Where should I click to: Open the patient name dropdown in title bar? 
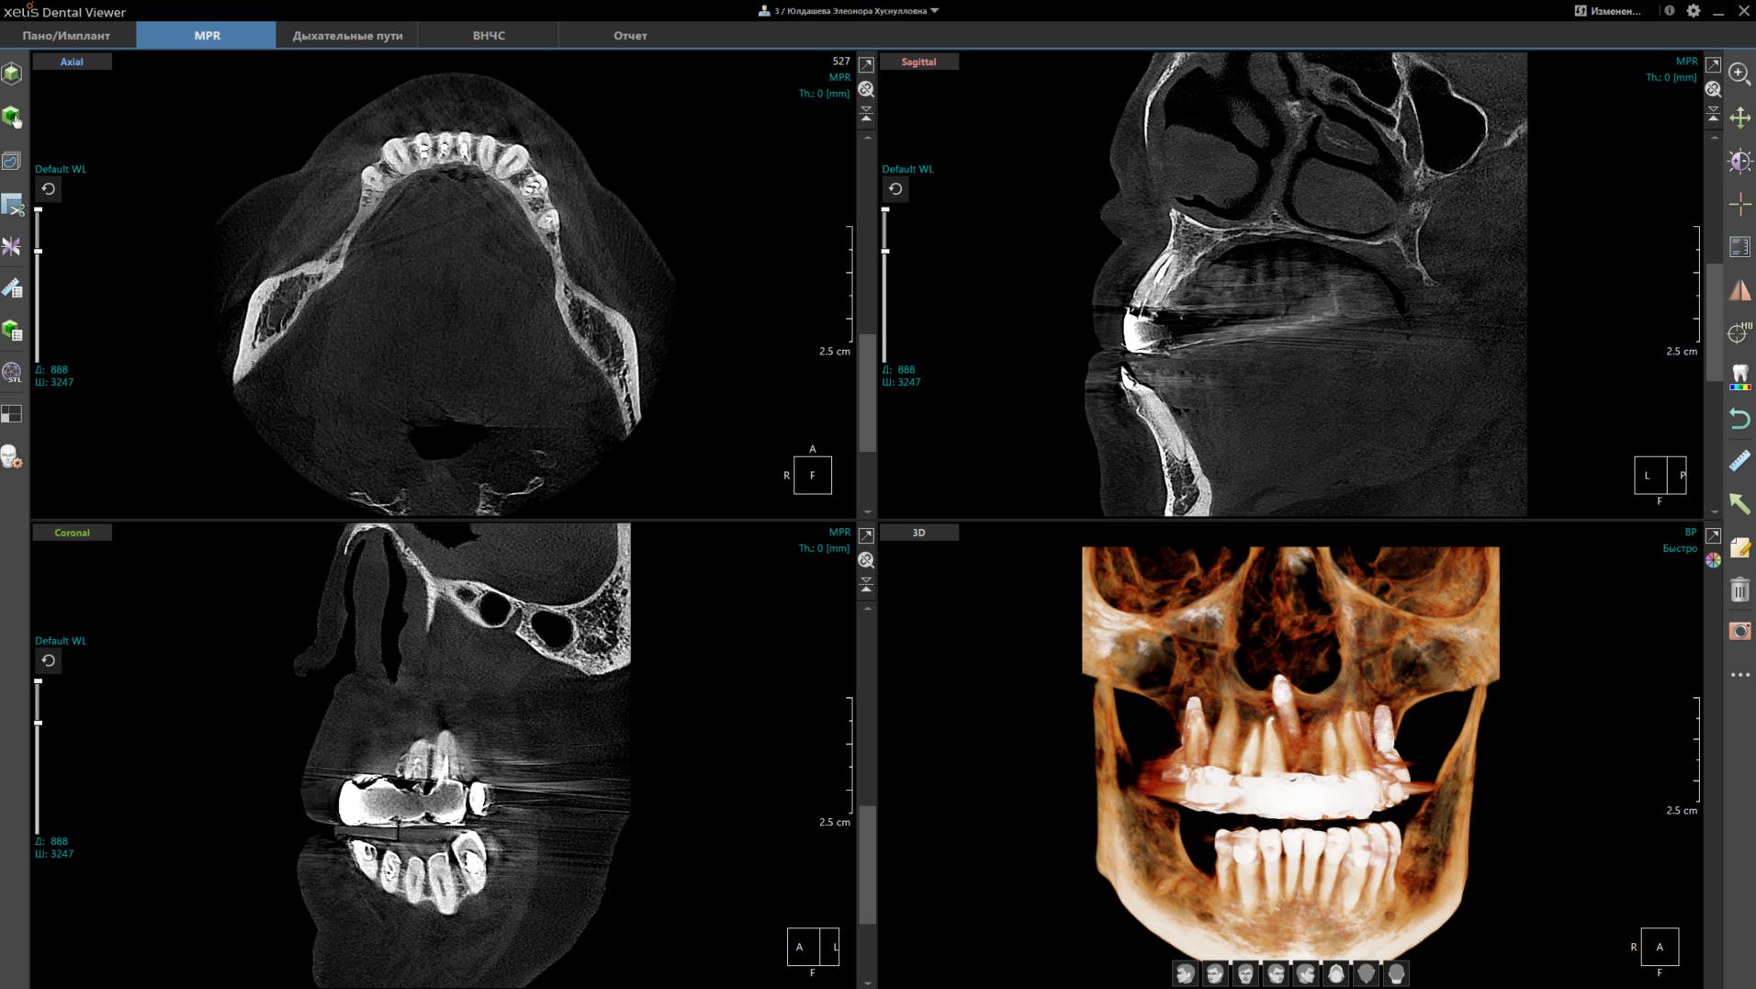(x=934, y=11)
